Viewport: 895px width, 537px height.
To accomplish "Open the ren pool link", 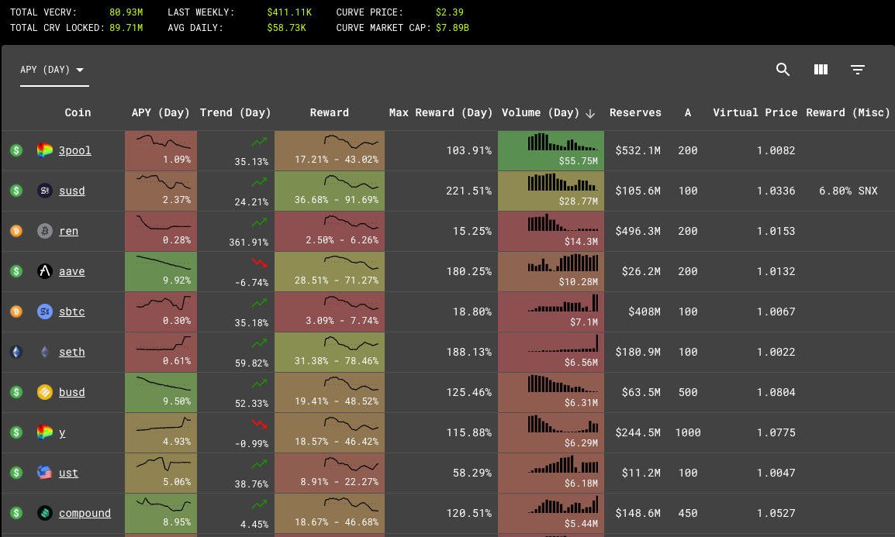I will (x=68, y=231).
